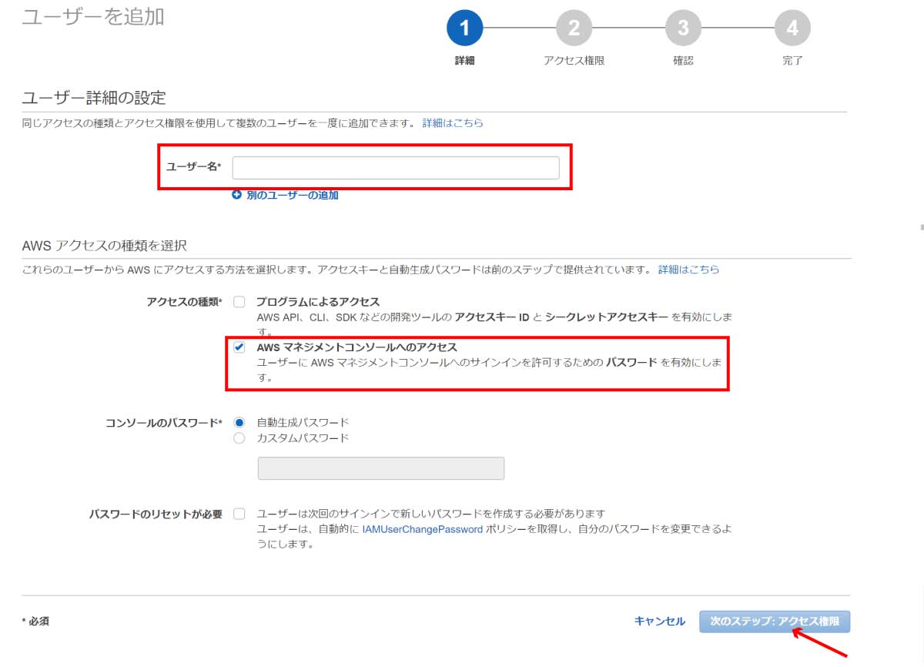
Task: Click the scrollbar on the right edge
Action: point(919,227)
